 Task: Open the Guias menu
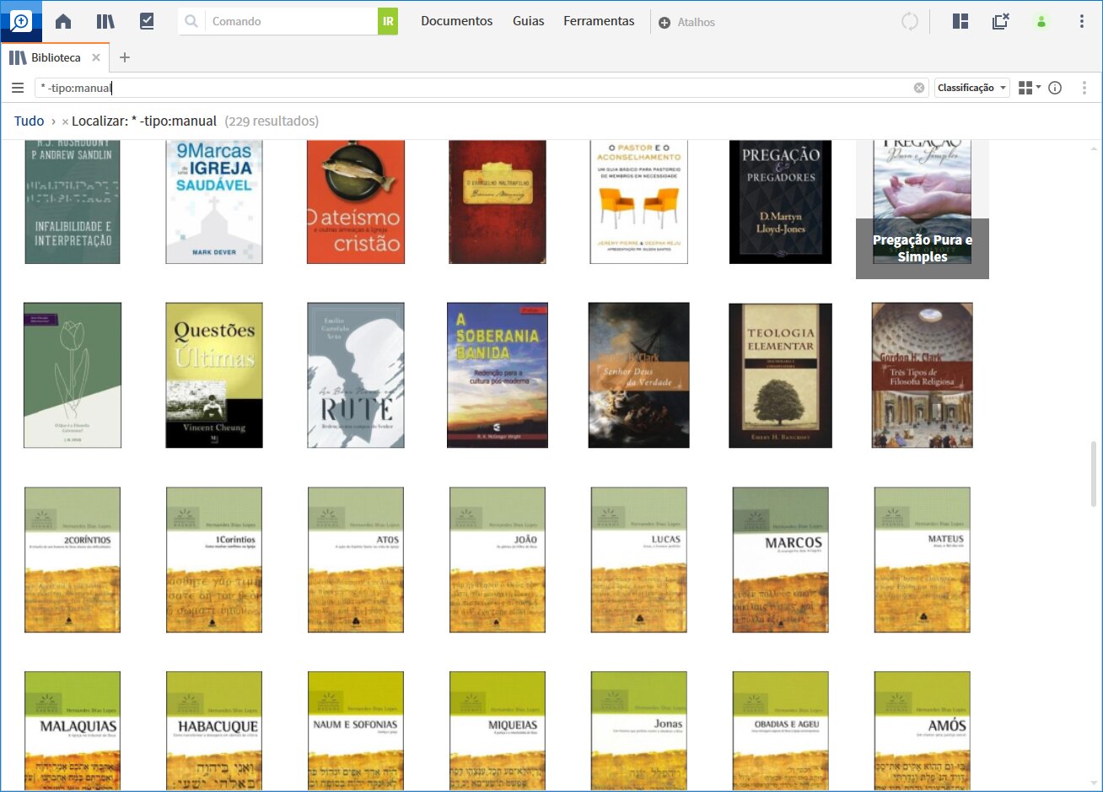529,21
